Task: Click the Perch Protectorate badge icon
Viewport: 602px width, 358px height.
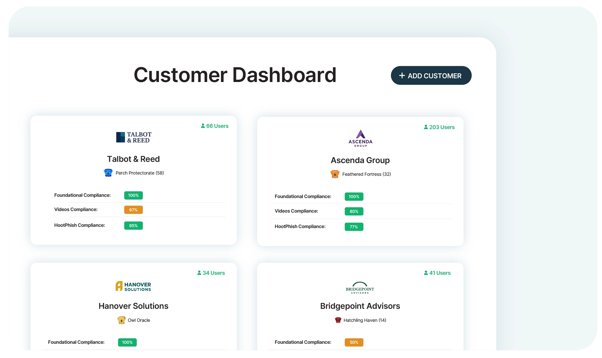Action: click(108, 173)
